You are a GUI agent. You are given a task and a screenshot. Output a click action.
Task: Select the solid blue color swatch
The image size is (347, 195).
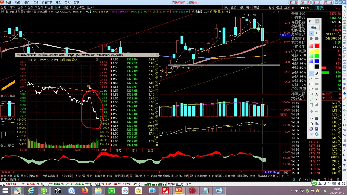coord(317,61)
